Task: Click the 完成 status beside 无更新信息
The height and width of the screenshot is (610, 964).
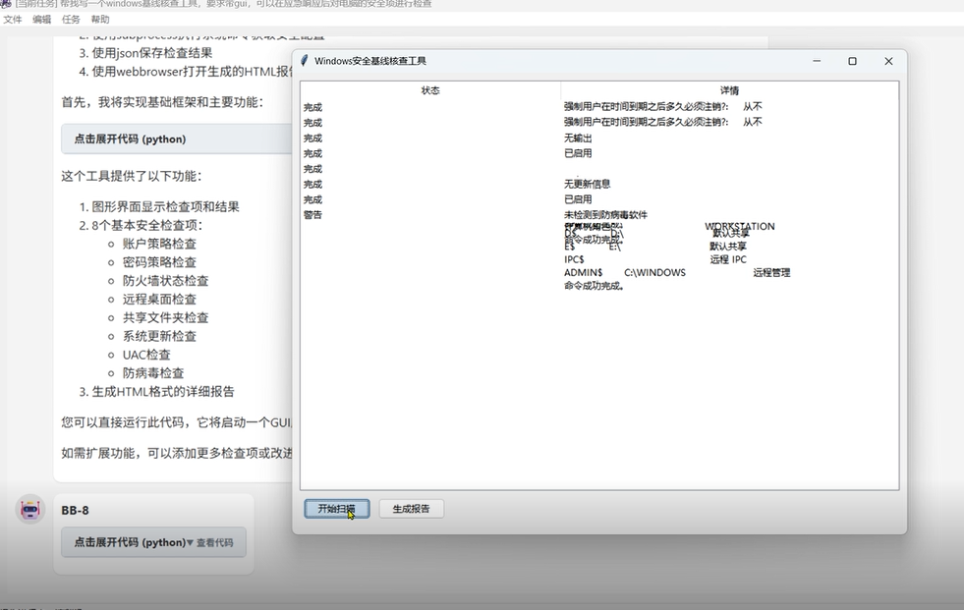Action: (312, 185)
